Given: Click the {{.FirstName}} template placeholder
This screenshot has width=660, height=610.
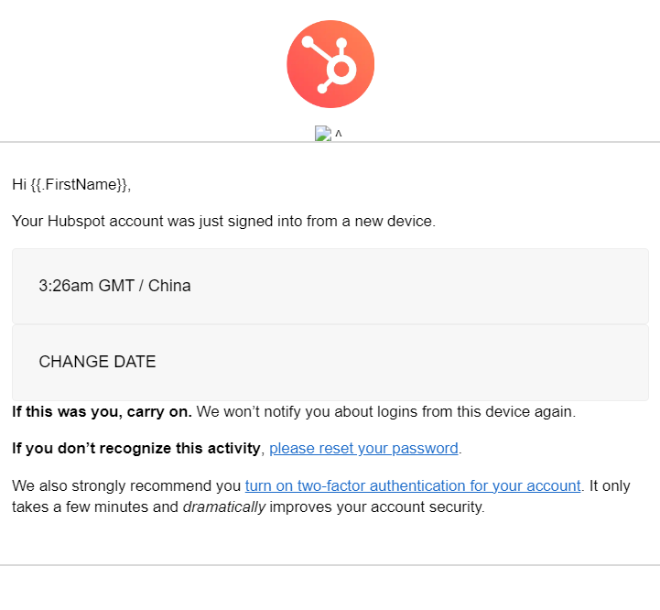Looking at the screenshot, I should coord(79,184).
